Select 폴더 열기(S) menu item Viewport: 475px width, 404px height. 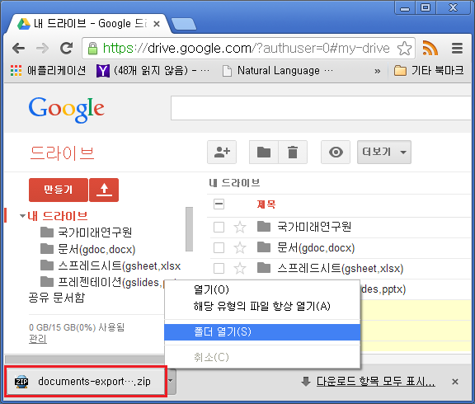[262, 332]
